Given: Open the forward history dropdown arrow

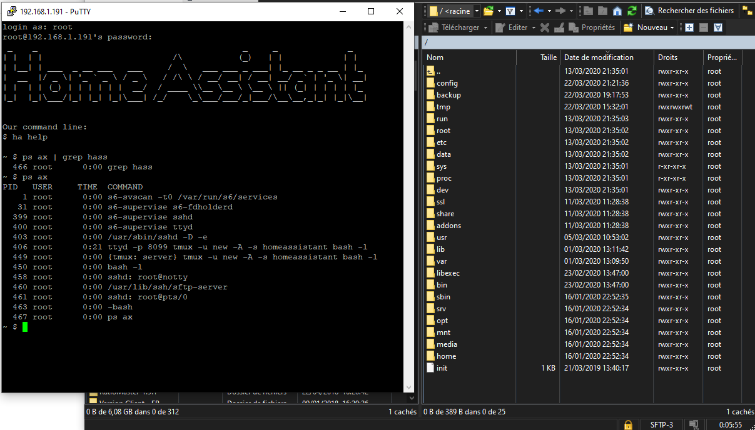Looking at the screenshot, I should pyautogui.click(x=570, y=11).
